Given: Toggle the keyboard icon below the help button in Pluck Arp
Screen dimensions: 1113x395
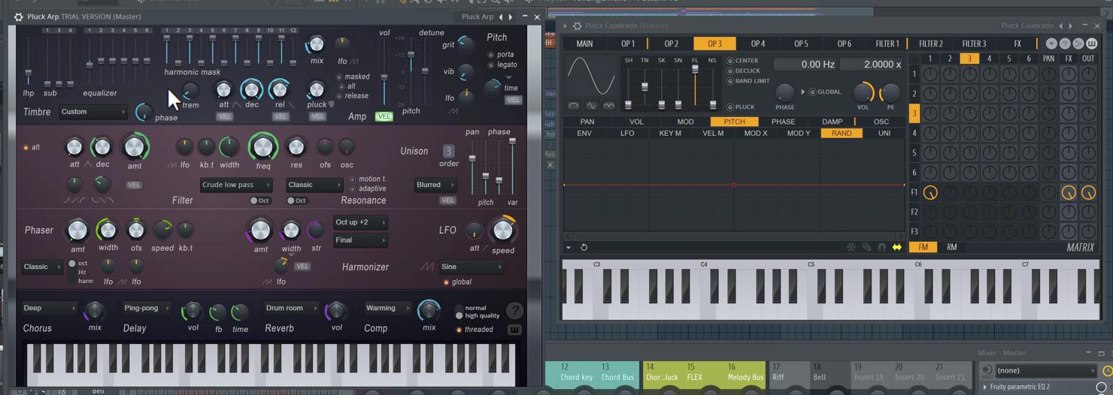Looking at the screenshot, I should tap(515, 330).
